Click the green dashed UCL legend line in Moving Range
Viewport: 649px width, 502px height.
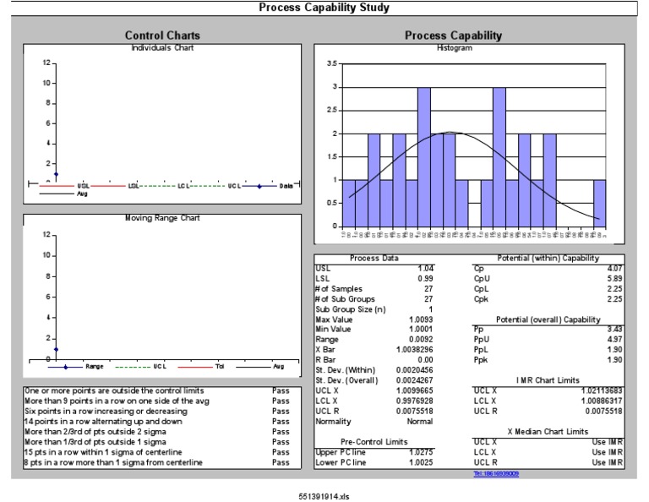pyautogui.click(x=134, y=367)
